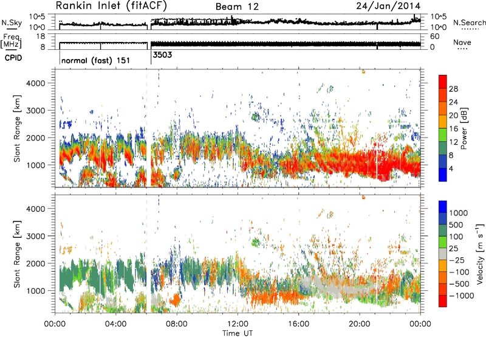
Task: Click the "Power [dB]" color bar label
Action: [464, 128]
